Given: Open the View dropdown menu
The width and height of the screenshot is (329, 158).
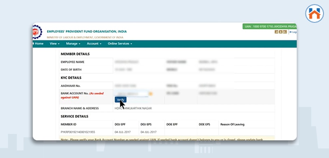Looking at the screenshot, I should 54,44.
